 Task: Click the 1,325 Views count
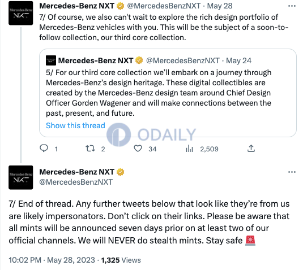click(121, 260)
